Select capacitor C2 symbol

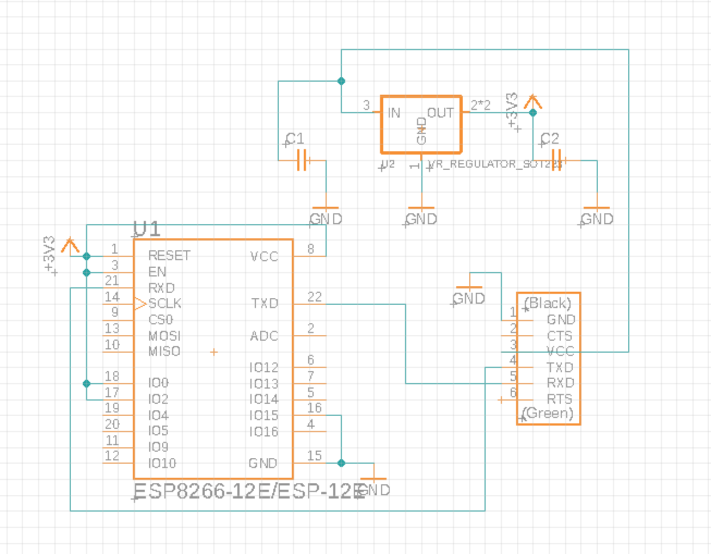click(x=556, y=160)
